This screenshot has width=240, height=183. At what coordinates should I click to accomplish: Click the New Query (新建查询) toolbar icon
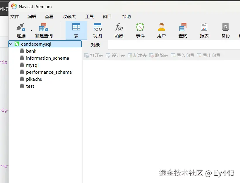point(44,27)
